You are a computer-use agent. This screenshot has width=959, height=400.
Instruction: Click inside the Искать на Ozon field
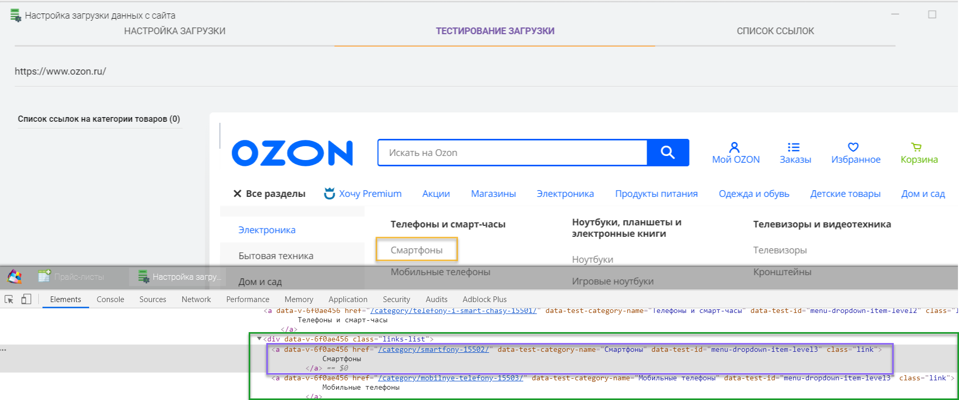(512, 153)
